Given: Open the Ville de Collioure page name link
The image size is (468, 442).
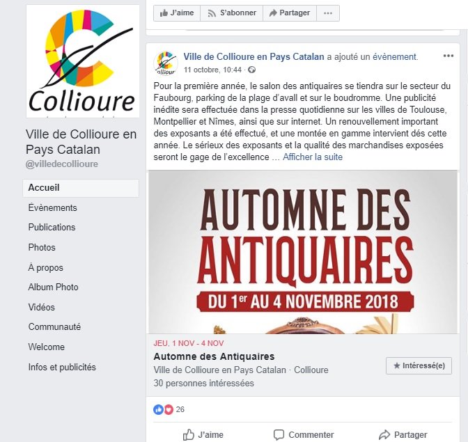Looking at the screenshot, I should (x=253, y=56).
